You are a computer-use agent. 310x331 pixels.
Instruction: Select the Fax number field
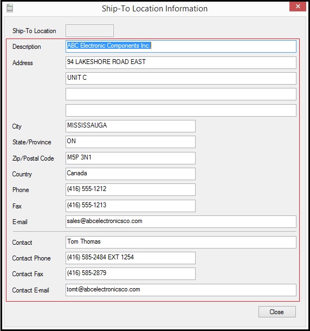[x=131, y=206]
